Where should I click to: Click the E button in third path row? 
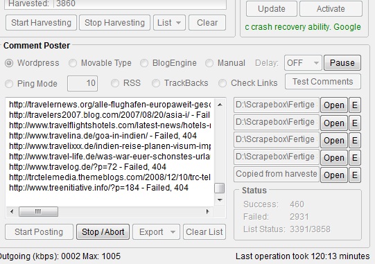[355, 141]
